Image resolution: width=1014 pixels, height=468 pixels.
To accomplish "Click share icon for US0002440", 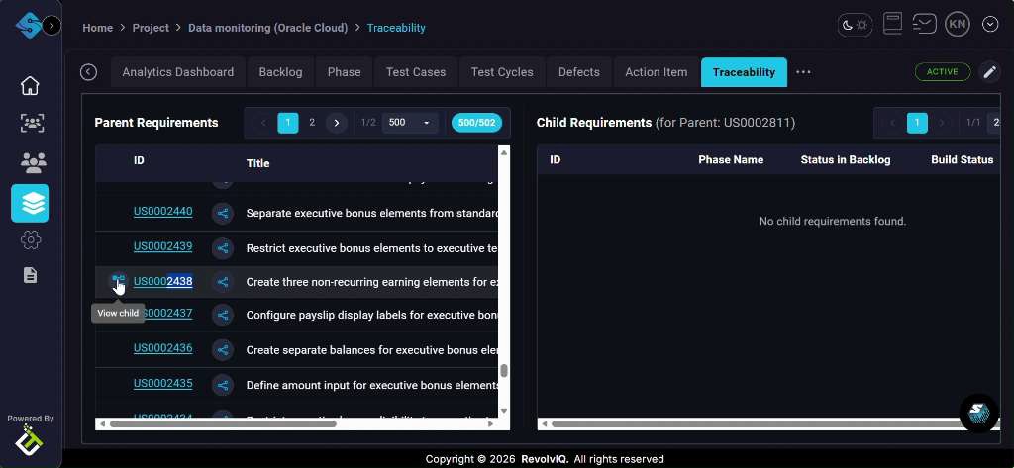I will point(223,212).
